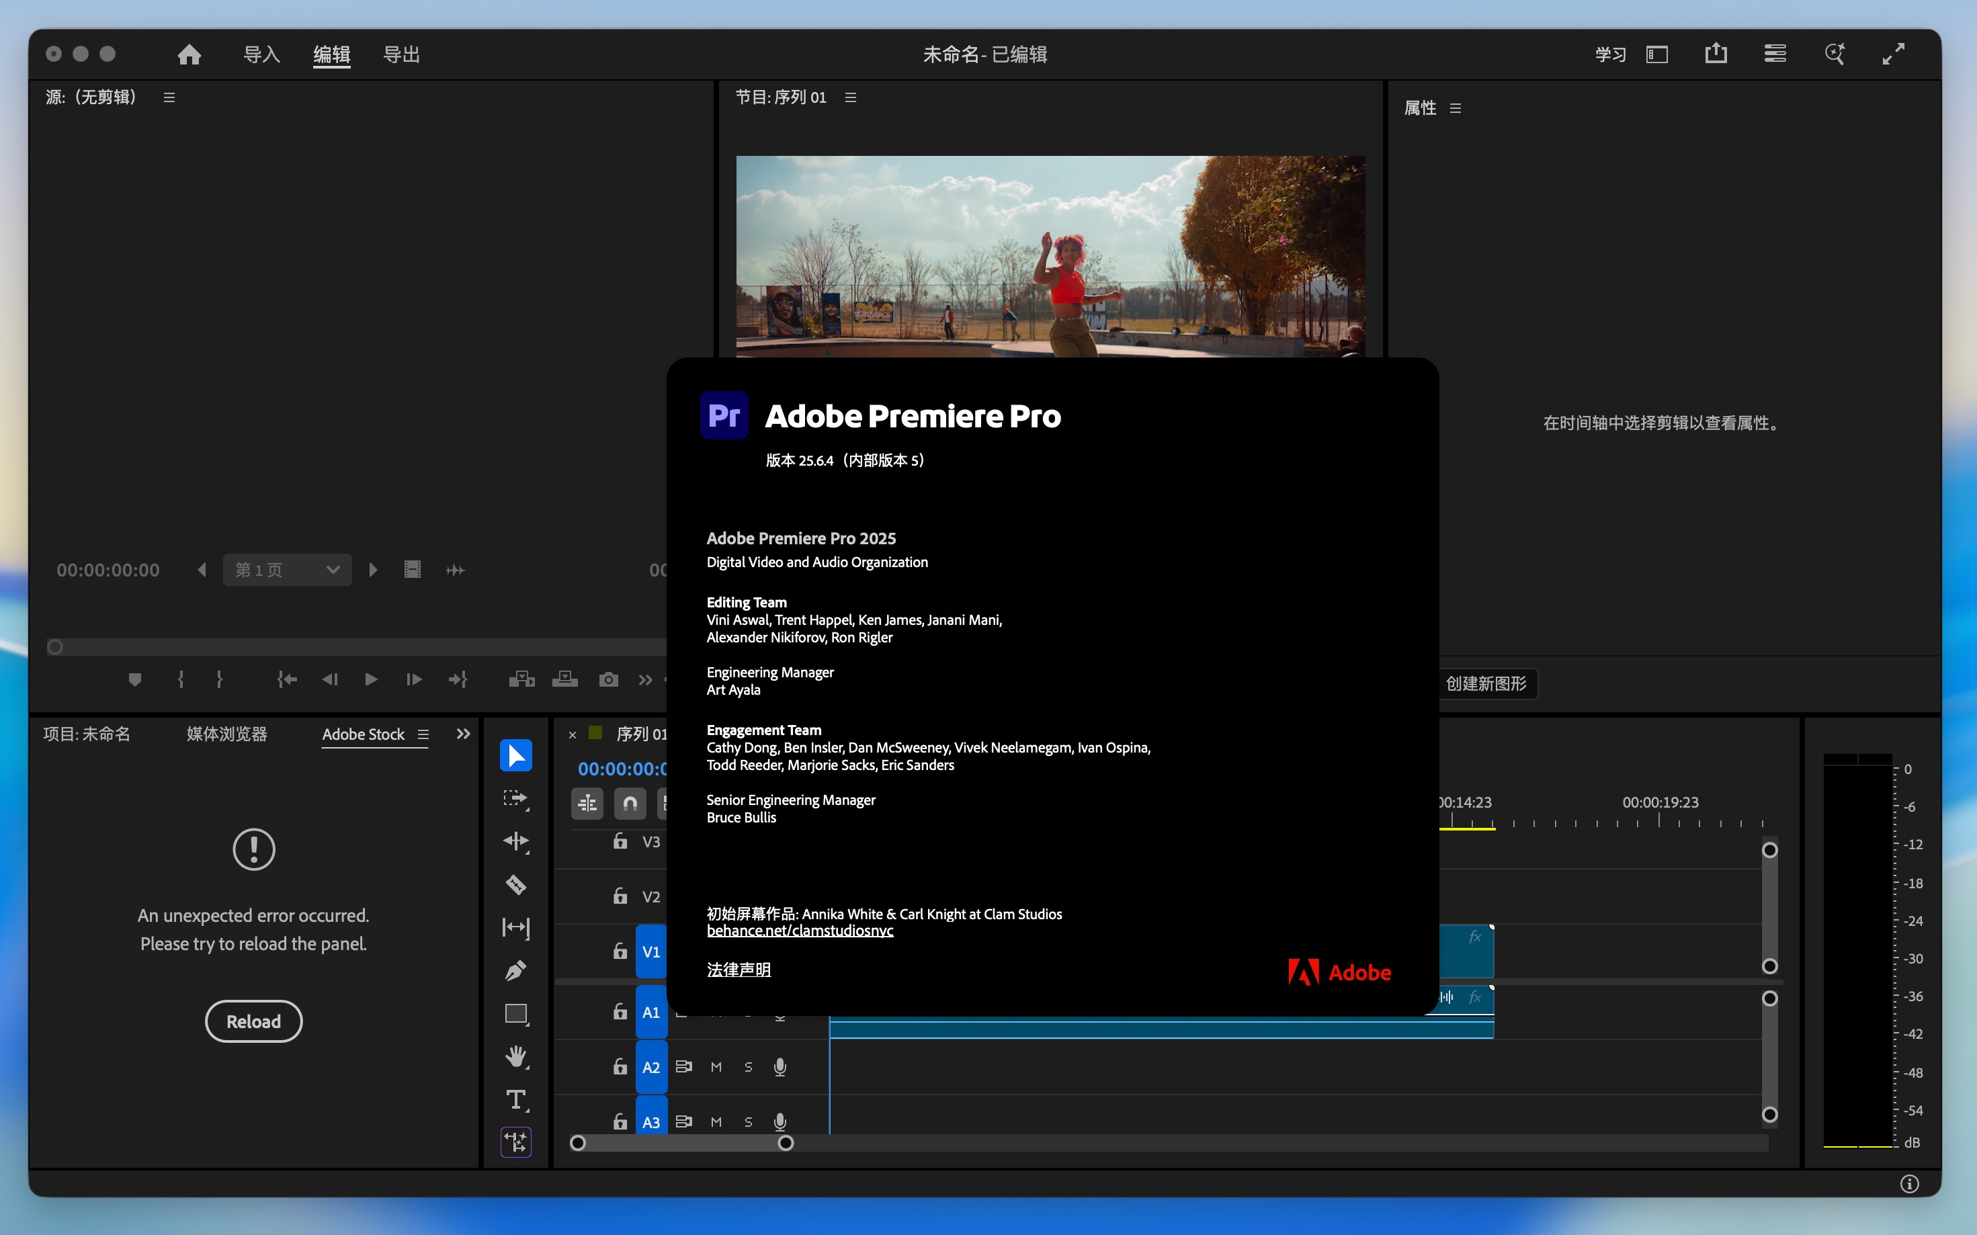Image resolution: width=1977 pixels, height=1235 pixels.
Task: Open the Program monitor panel menu
Action: [x=851, y=97]
